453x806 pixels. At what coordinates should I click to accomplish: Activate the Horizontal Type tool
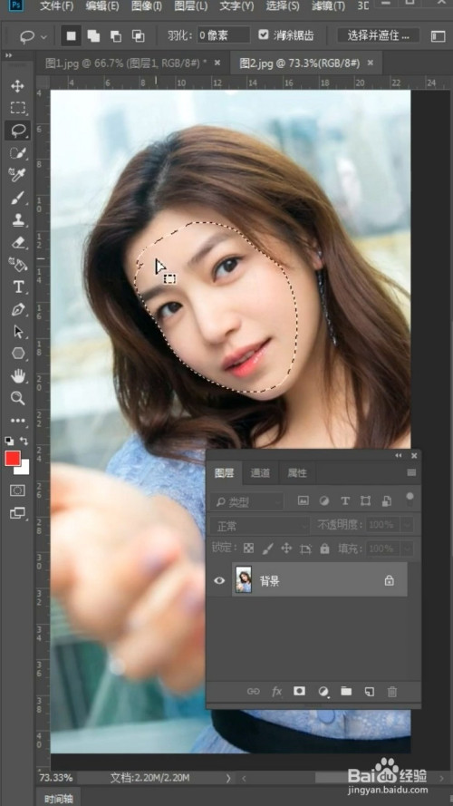pos(18,286)
